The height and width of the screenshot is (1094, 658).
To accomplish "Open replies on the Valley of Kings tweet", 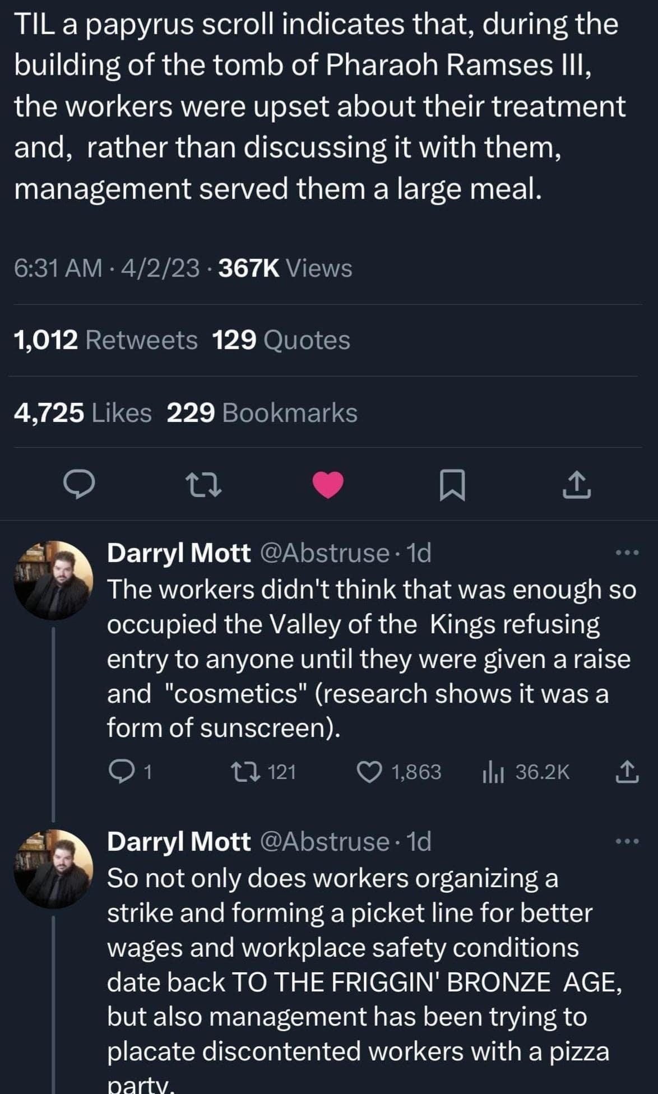I will coord(120,772).
